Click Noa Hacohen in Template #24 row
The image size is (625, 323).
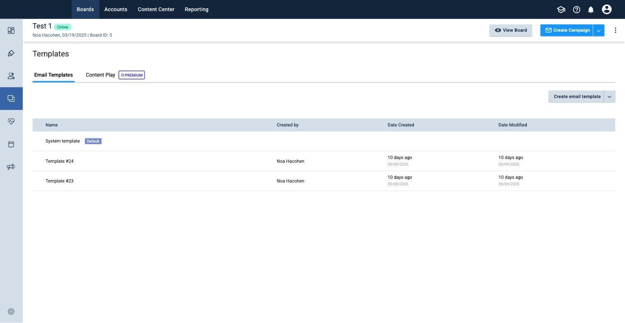290,161
